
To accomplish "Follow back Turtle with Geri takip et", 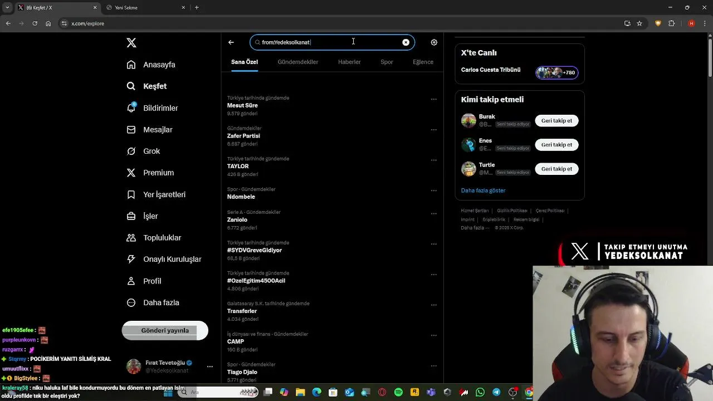I will coord(556,169).
